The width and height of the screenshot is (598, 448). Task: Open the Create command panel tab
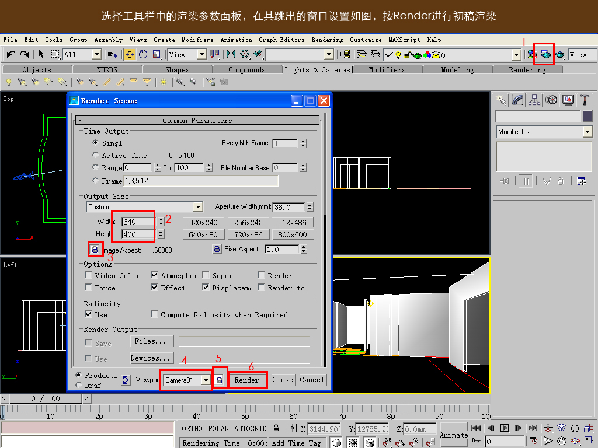[x=501, y=100]
